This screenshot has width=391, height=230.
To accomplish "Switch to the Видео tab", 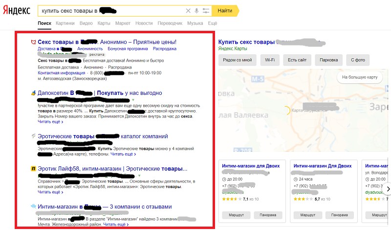I will pyautogui.click(x=86, y=23).
